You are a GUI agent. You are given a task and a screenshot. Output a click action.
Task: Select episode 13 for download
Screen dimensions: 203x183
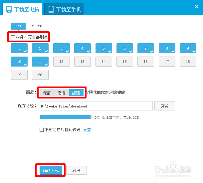83,62
